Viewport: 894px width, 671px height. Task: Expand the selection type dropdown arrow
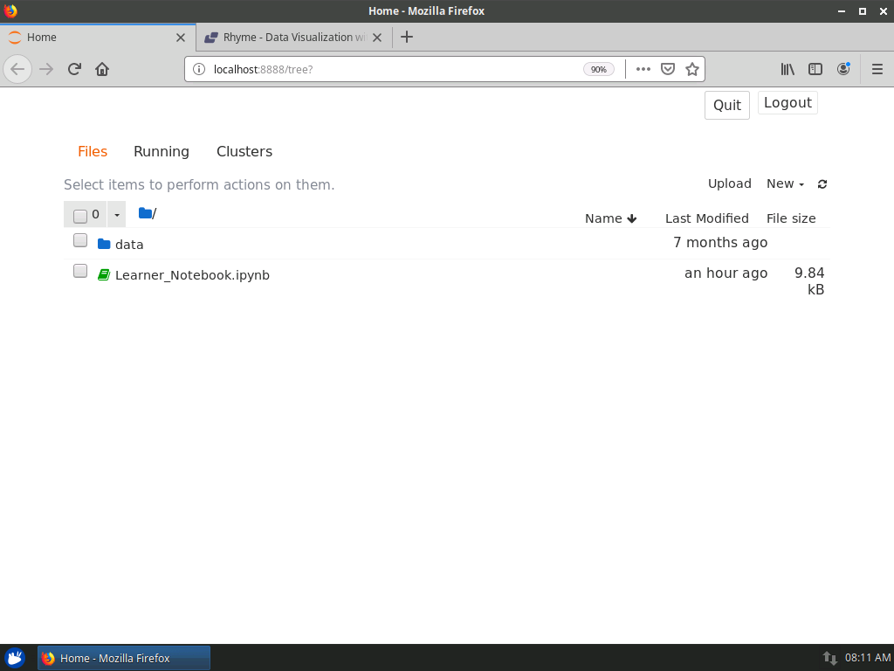tap(116, 215)
